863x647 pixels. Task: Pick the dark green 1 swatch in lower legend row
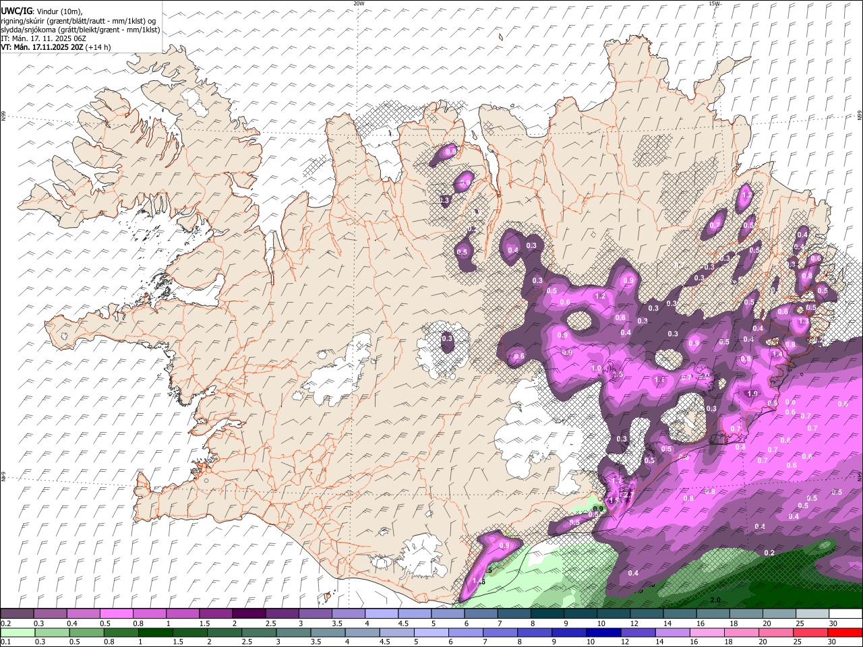[155, 632]
